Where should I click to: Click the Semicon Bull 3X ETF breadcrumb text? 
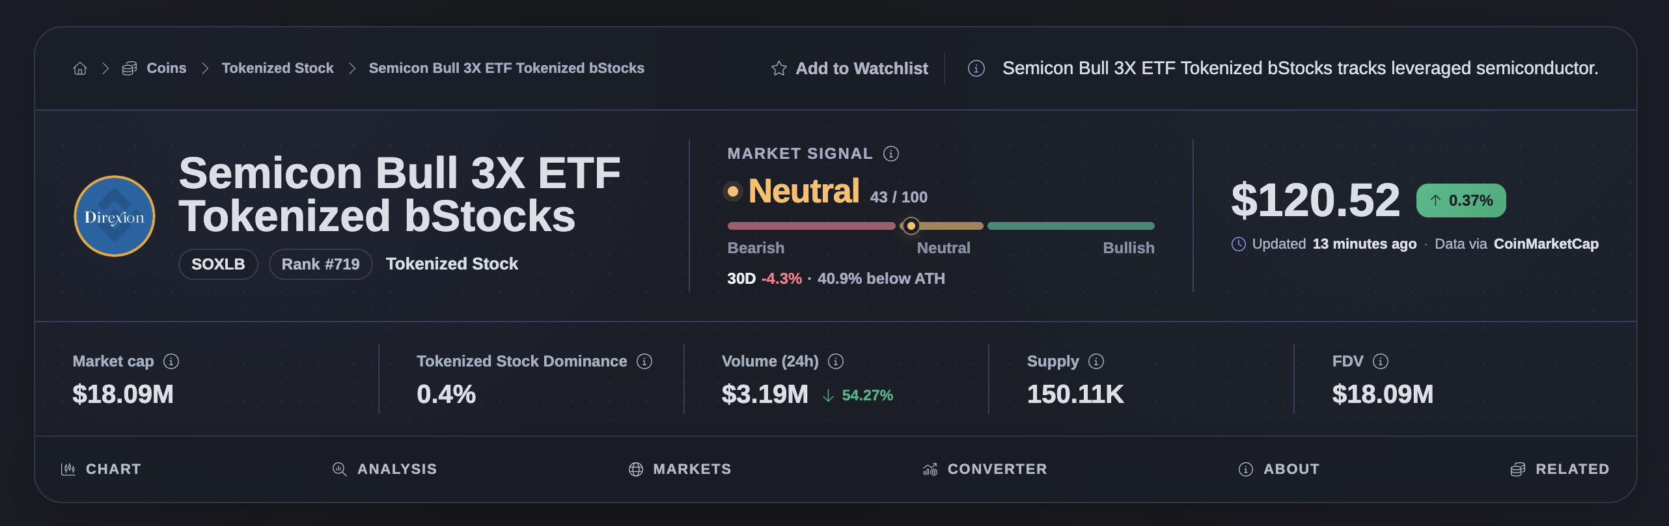[x=506, y=68]
